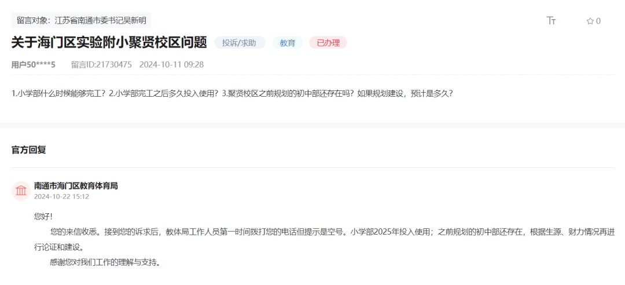Screen dimensions: 625x285
Task: Click the 官方回复 section heading
Action: point(29,150)
